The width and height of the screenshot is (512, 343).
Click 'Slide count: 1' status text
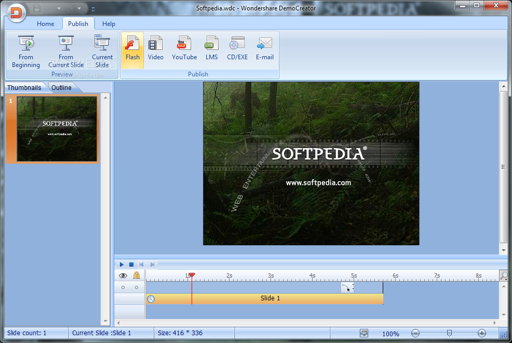27,333
